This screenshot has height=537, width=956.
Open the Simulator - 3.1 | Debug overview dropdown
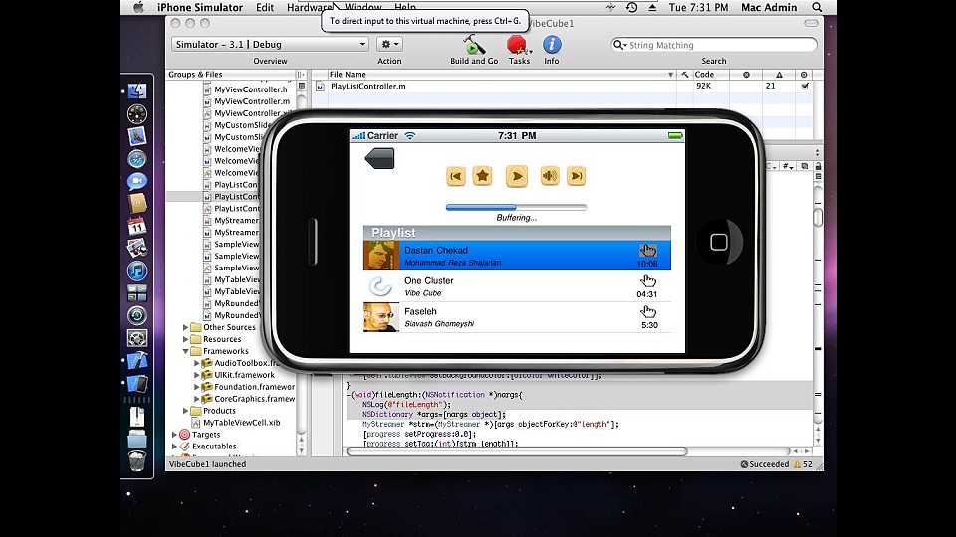[270, 44]
